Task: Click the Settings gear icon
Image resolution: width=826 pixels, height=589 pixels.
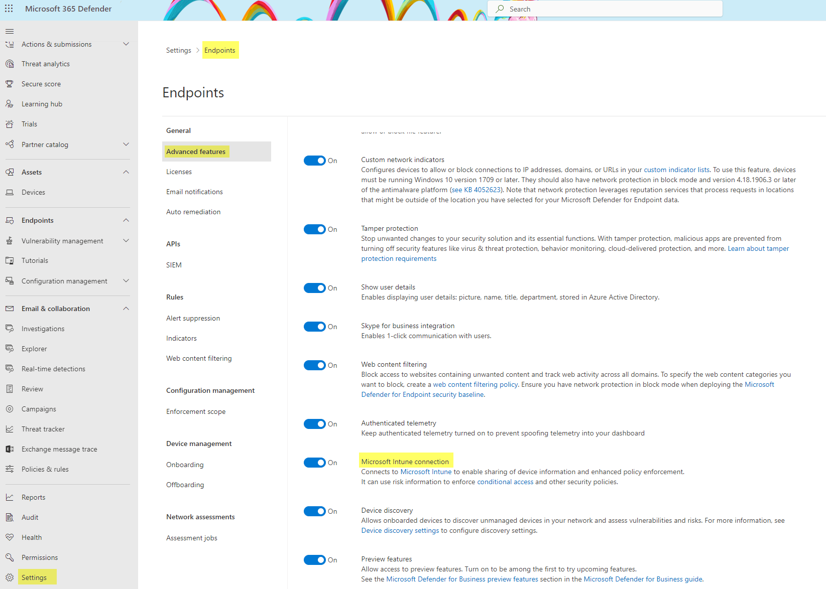Action: (x=10, y=577)
